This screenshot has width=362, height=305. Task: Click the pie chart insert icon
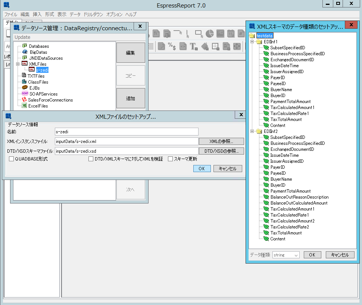pos(209,34)
